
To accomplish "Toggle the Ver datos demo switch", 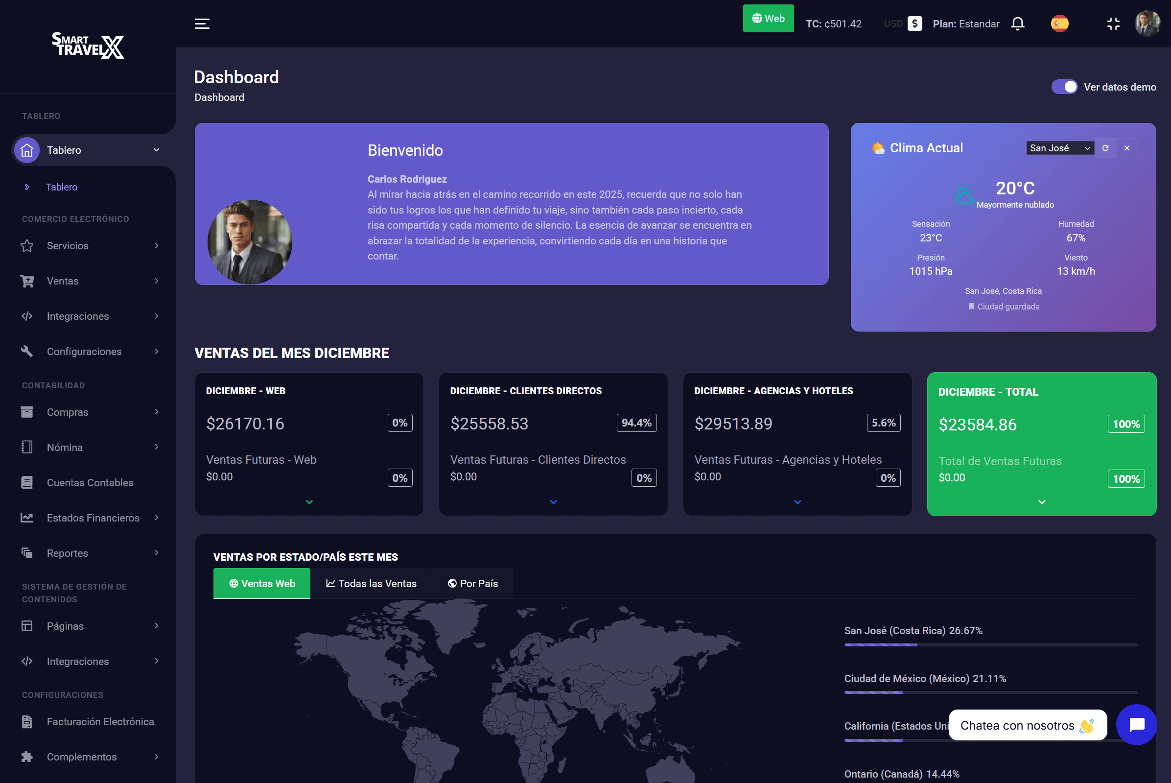I will pos(1064,87).
